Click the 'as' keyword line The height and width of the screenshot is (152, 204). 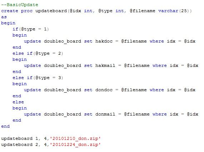point(4,17)
